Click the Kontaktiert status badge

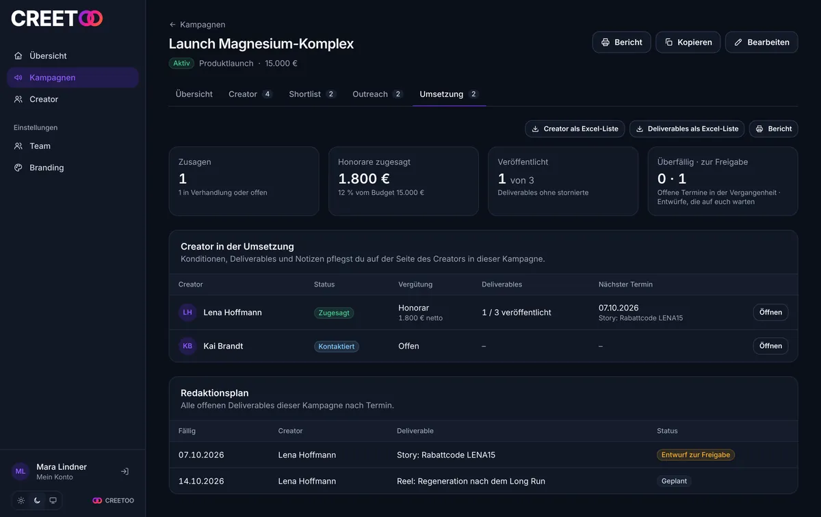(337, 347)
